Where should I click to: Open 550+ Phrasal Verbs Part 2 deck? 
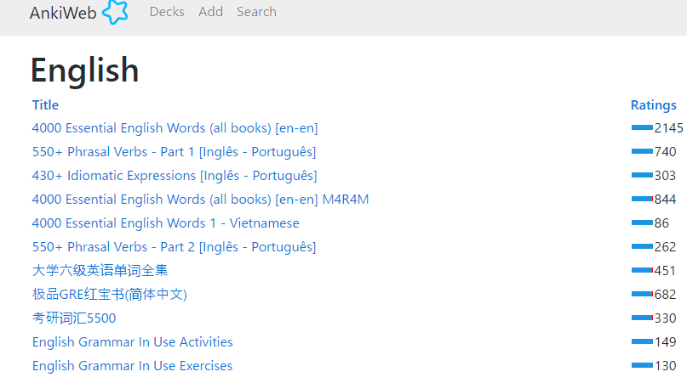click(174, 247)
